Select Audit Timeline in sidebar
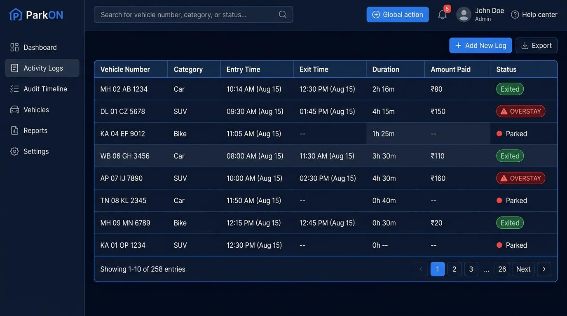567x316 pixels. click(x=42, y=89)
